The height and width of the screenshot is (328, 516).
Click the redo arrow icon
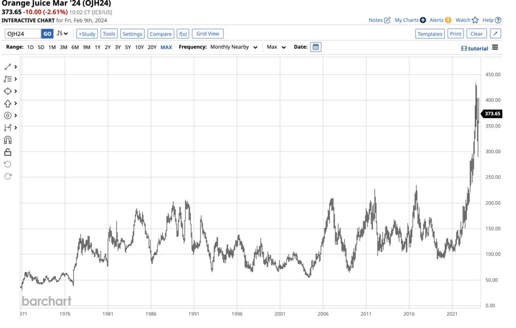8,177
